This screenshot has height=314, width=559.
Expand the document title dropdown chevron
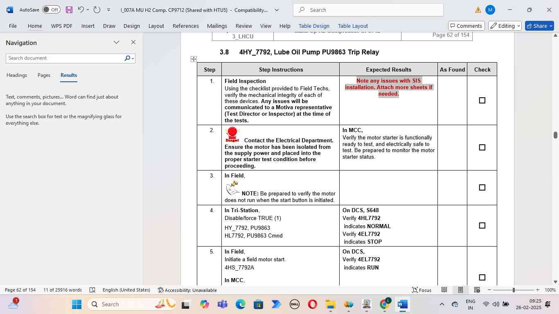277,10
